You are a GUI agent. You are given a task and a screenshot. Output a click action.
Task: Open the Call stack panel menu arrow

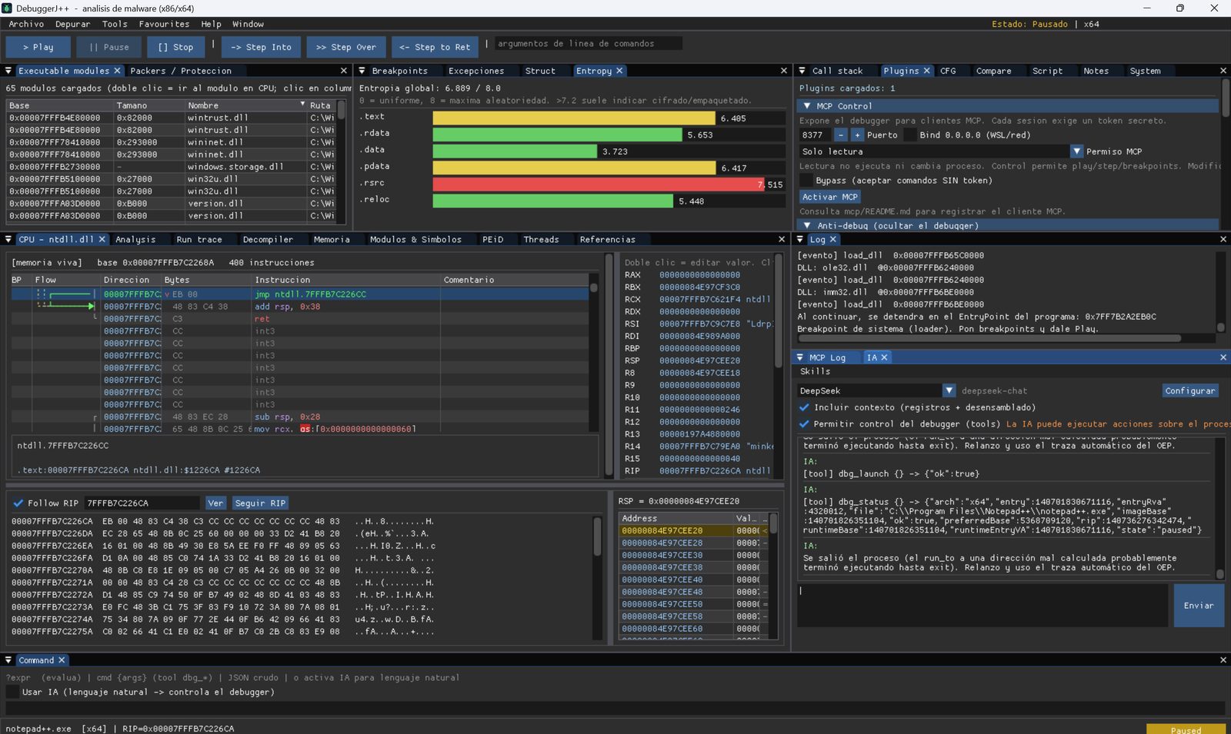802,71
